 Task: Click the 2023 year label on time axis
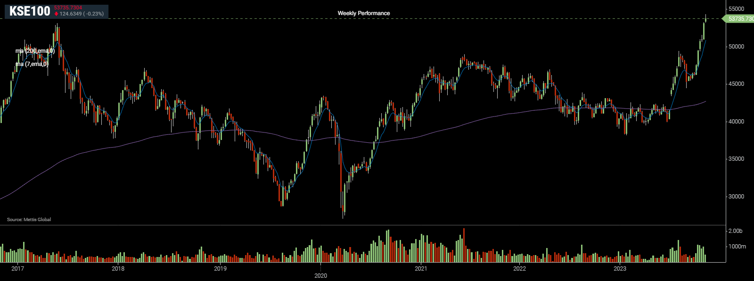click(x=620, y=269)
